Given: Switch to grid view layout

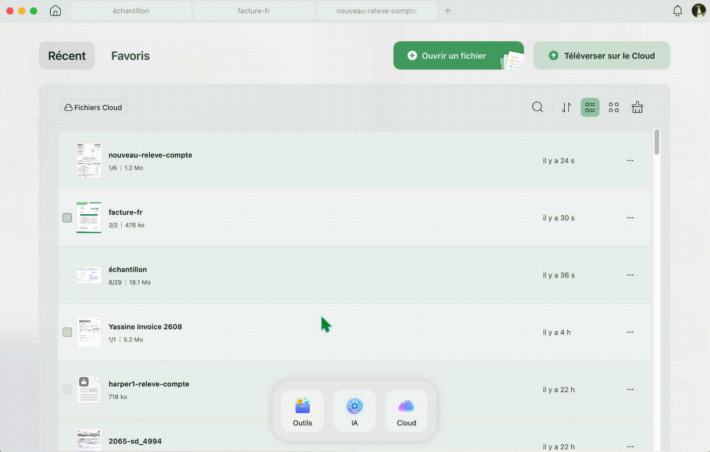Looking at the screenshot, I should (614, 107).
